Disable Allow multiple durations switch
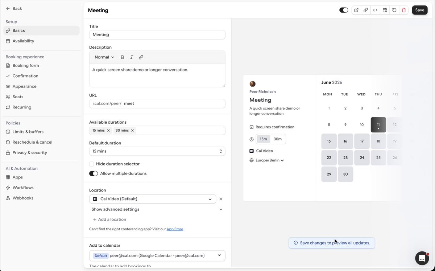Screen dimensions: 435x271 point(94,173)
